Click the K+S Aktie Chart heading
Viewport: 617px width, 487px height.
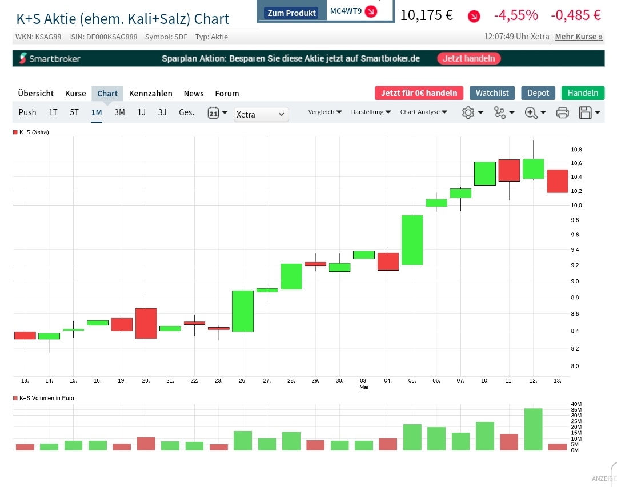click(x=123, y=19)
